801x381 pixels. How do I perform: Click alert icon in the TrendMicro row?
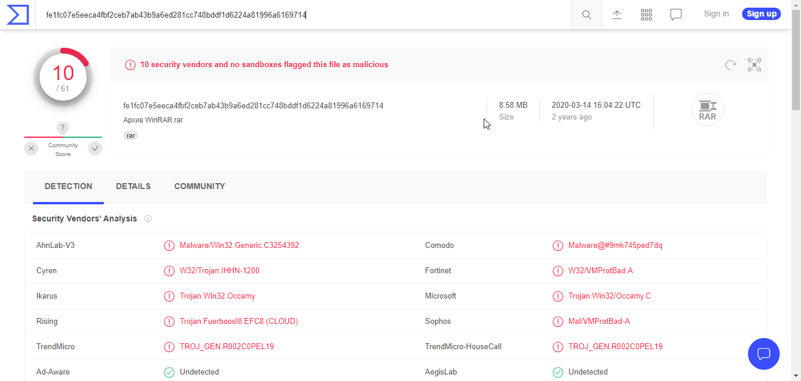pyautogui.click(x=169, y=347)
